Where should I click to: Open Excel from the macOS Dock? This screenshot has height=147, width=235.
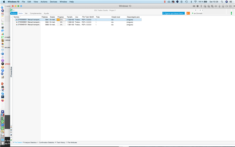click(3, 118)
